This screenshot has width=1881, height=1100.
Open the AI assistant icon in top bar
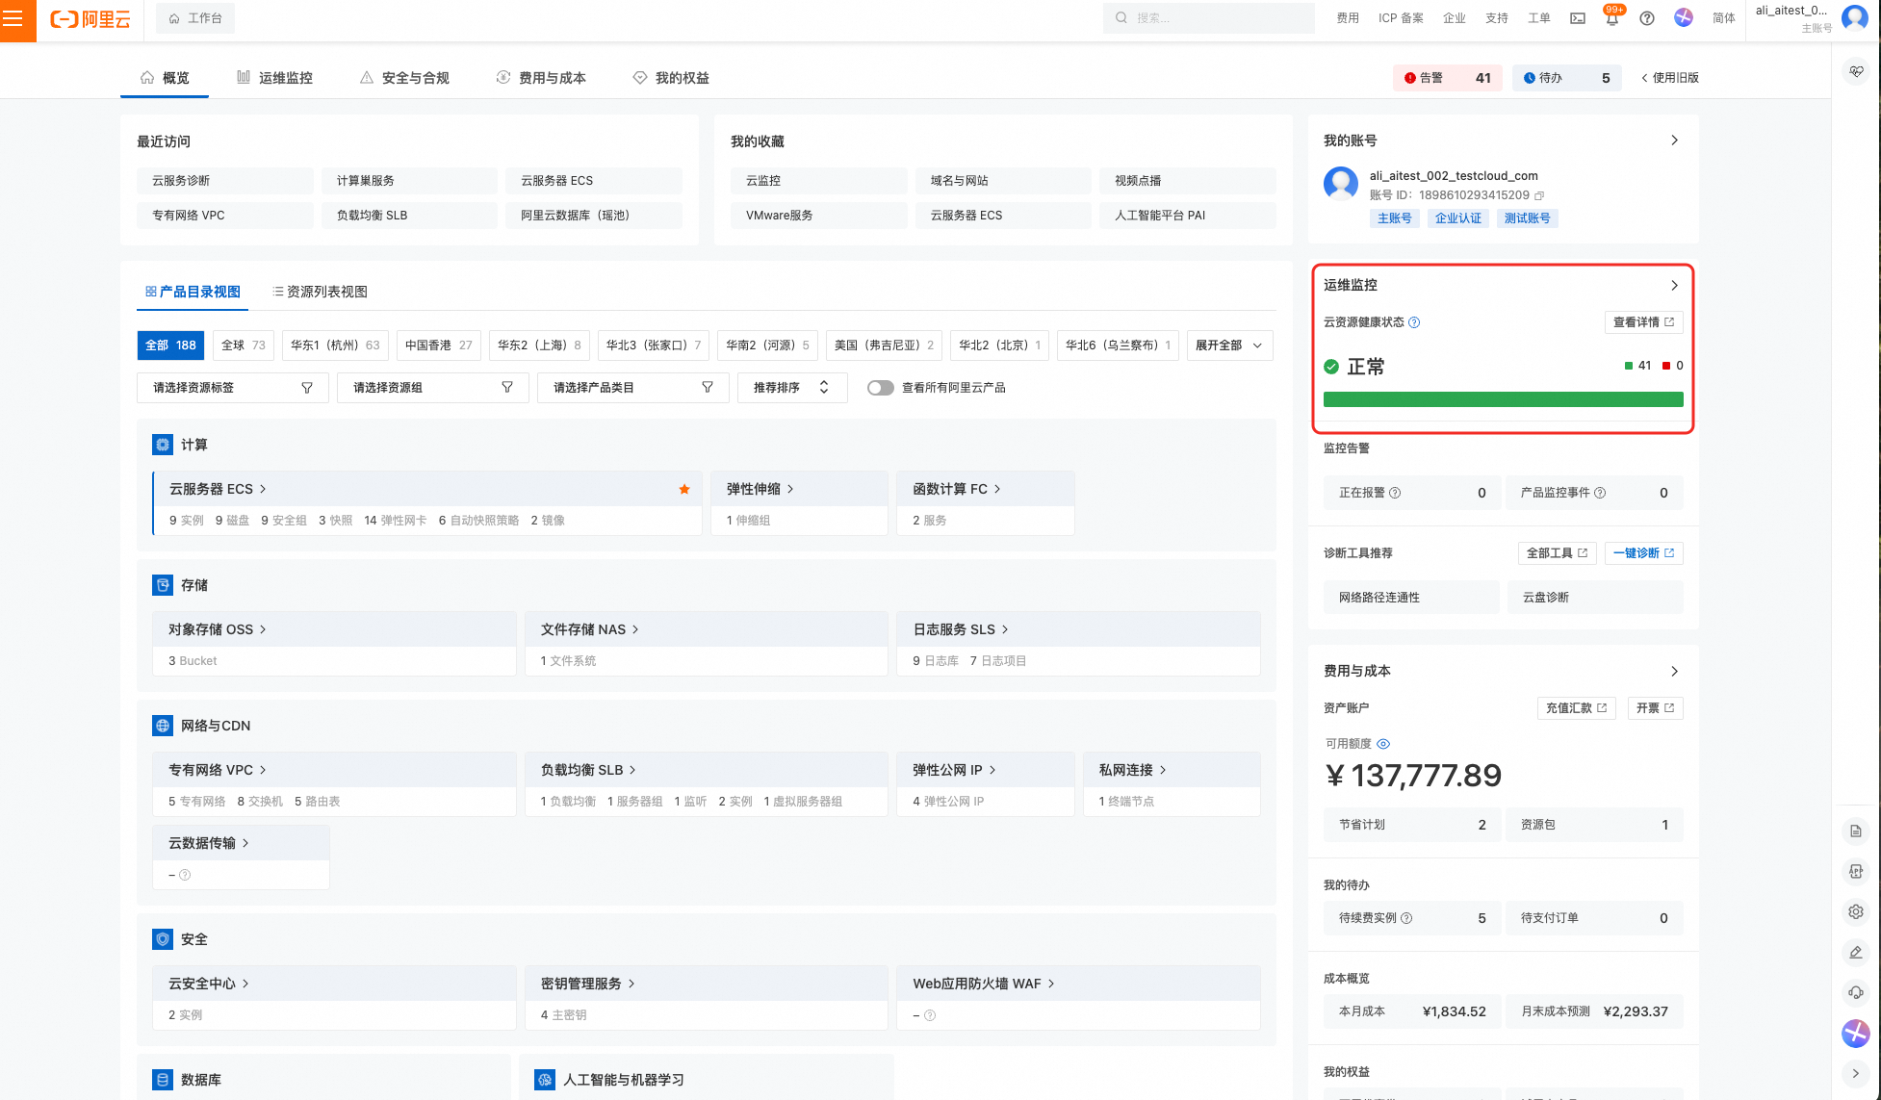(x=1684, y=18)
